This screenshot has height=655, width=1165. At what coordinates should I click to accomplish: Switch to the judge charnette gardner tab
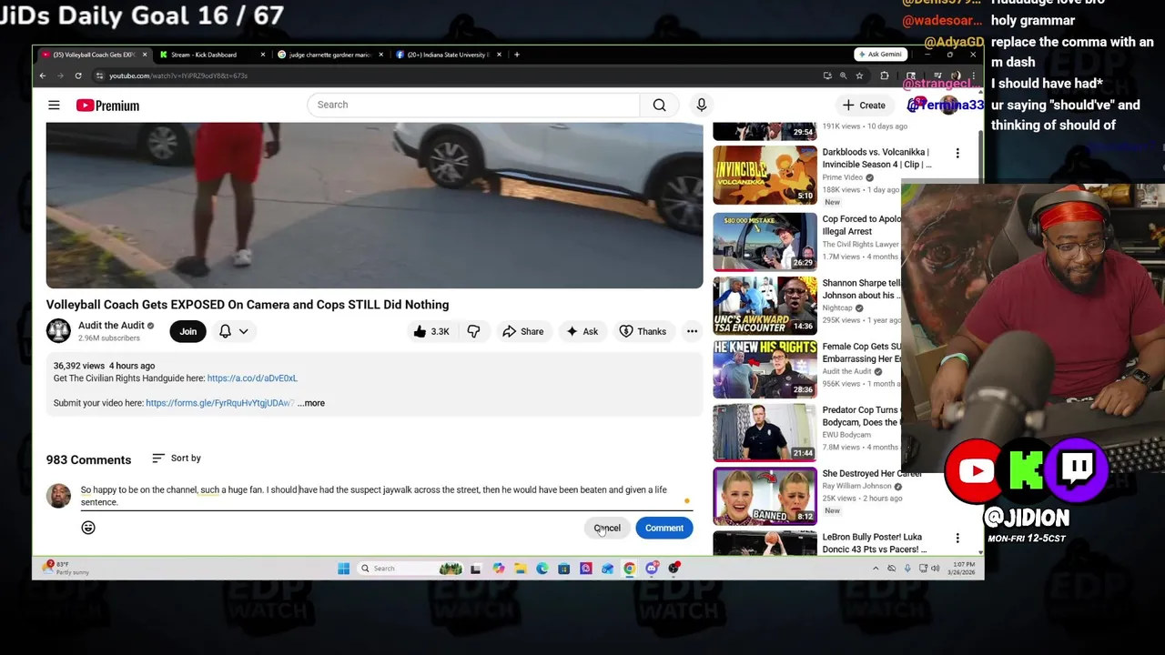point(329,55)
